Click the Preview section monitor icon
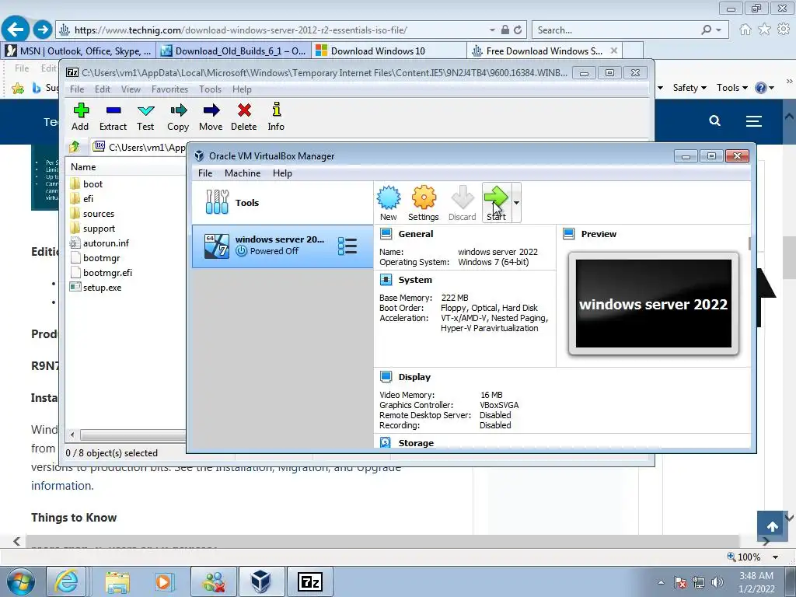The image size is (796, 597). 568,234
